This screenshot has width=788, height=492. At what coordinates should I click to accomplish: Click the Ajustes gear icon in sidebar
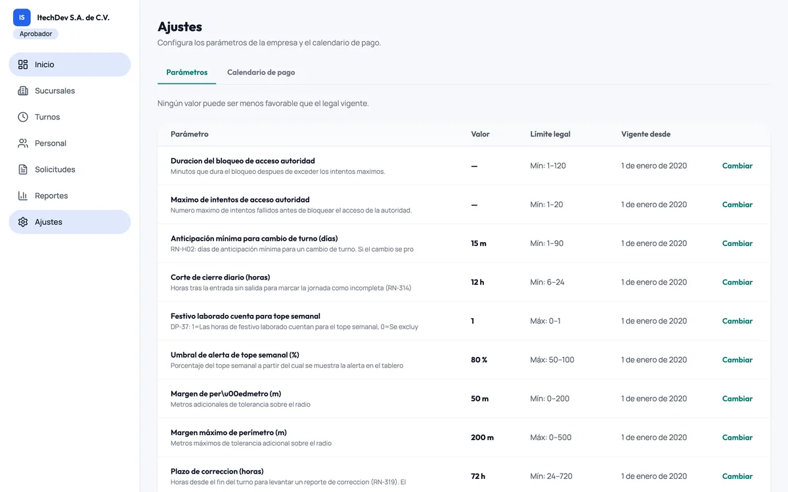[23, 222]
